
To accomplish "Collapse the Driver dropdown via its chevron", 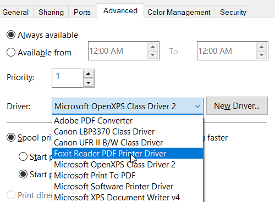I will coord(197,106).
